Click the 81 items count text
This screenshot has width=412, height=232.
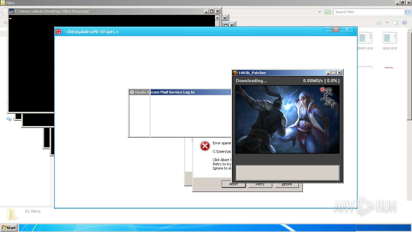pos(33,211)
